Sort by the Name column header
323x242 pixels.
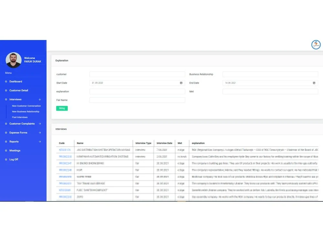80,143
